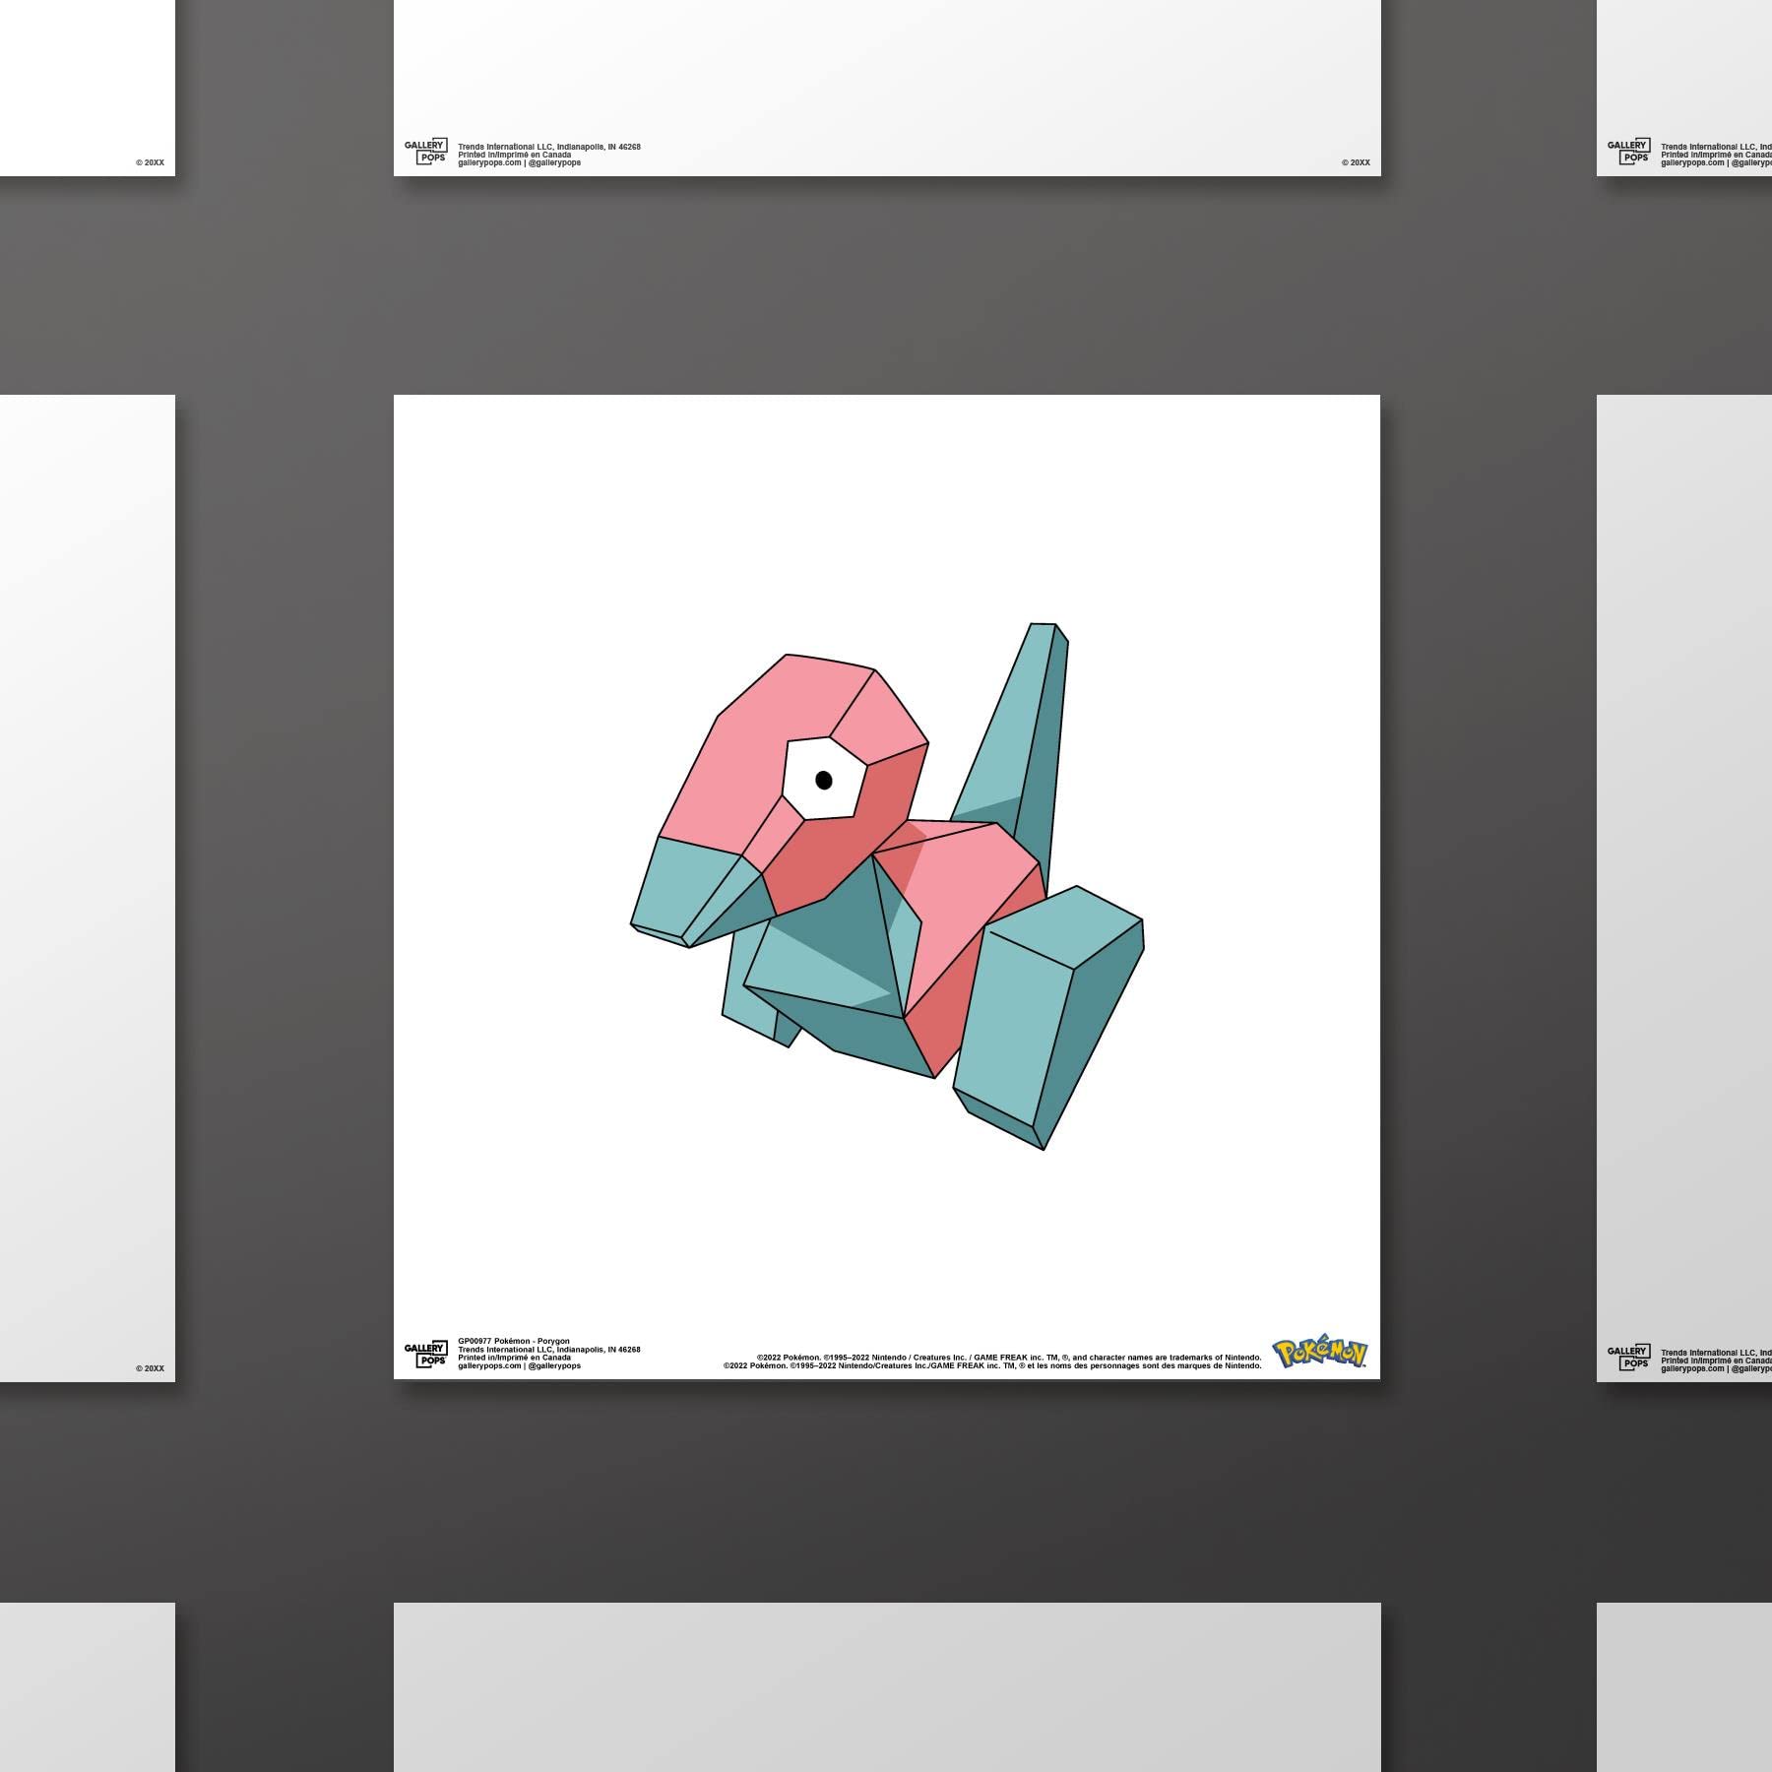This screenshot has height=1772, width=1772.
Task: Click the English Pokémon copyright line
Action: click(x=1008, y=1358)
